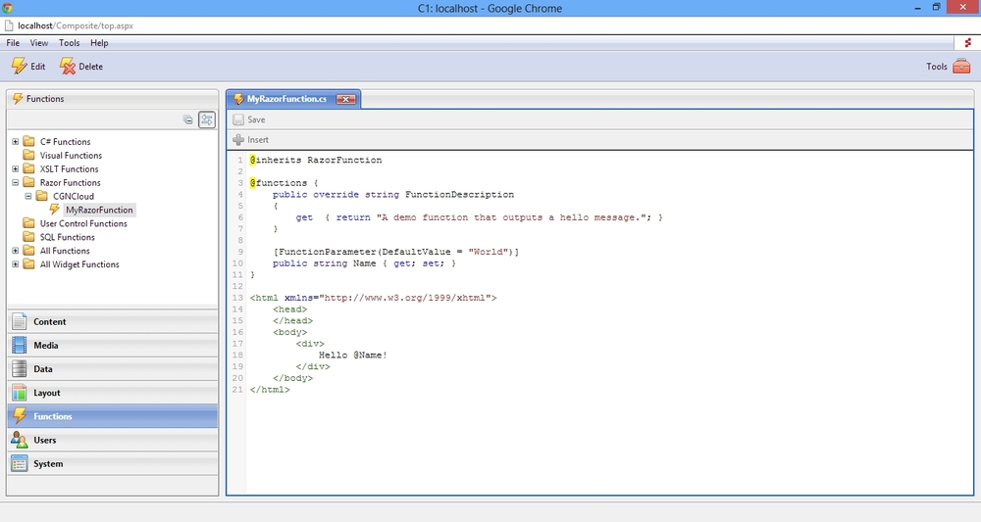The image size is (981, 522).
Task: Expand the All Widget Functions folder
Action: [x=16, y=264]
